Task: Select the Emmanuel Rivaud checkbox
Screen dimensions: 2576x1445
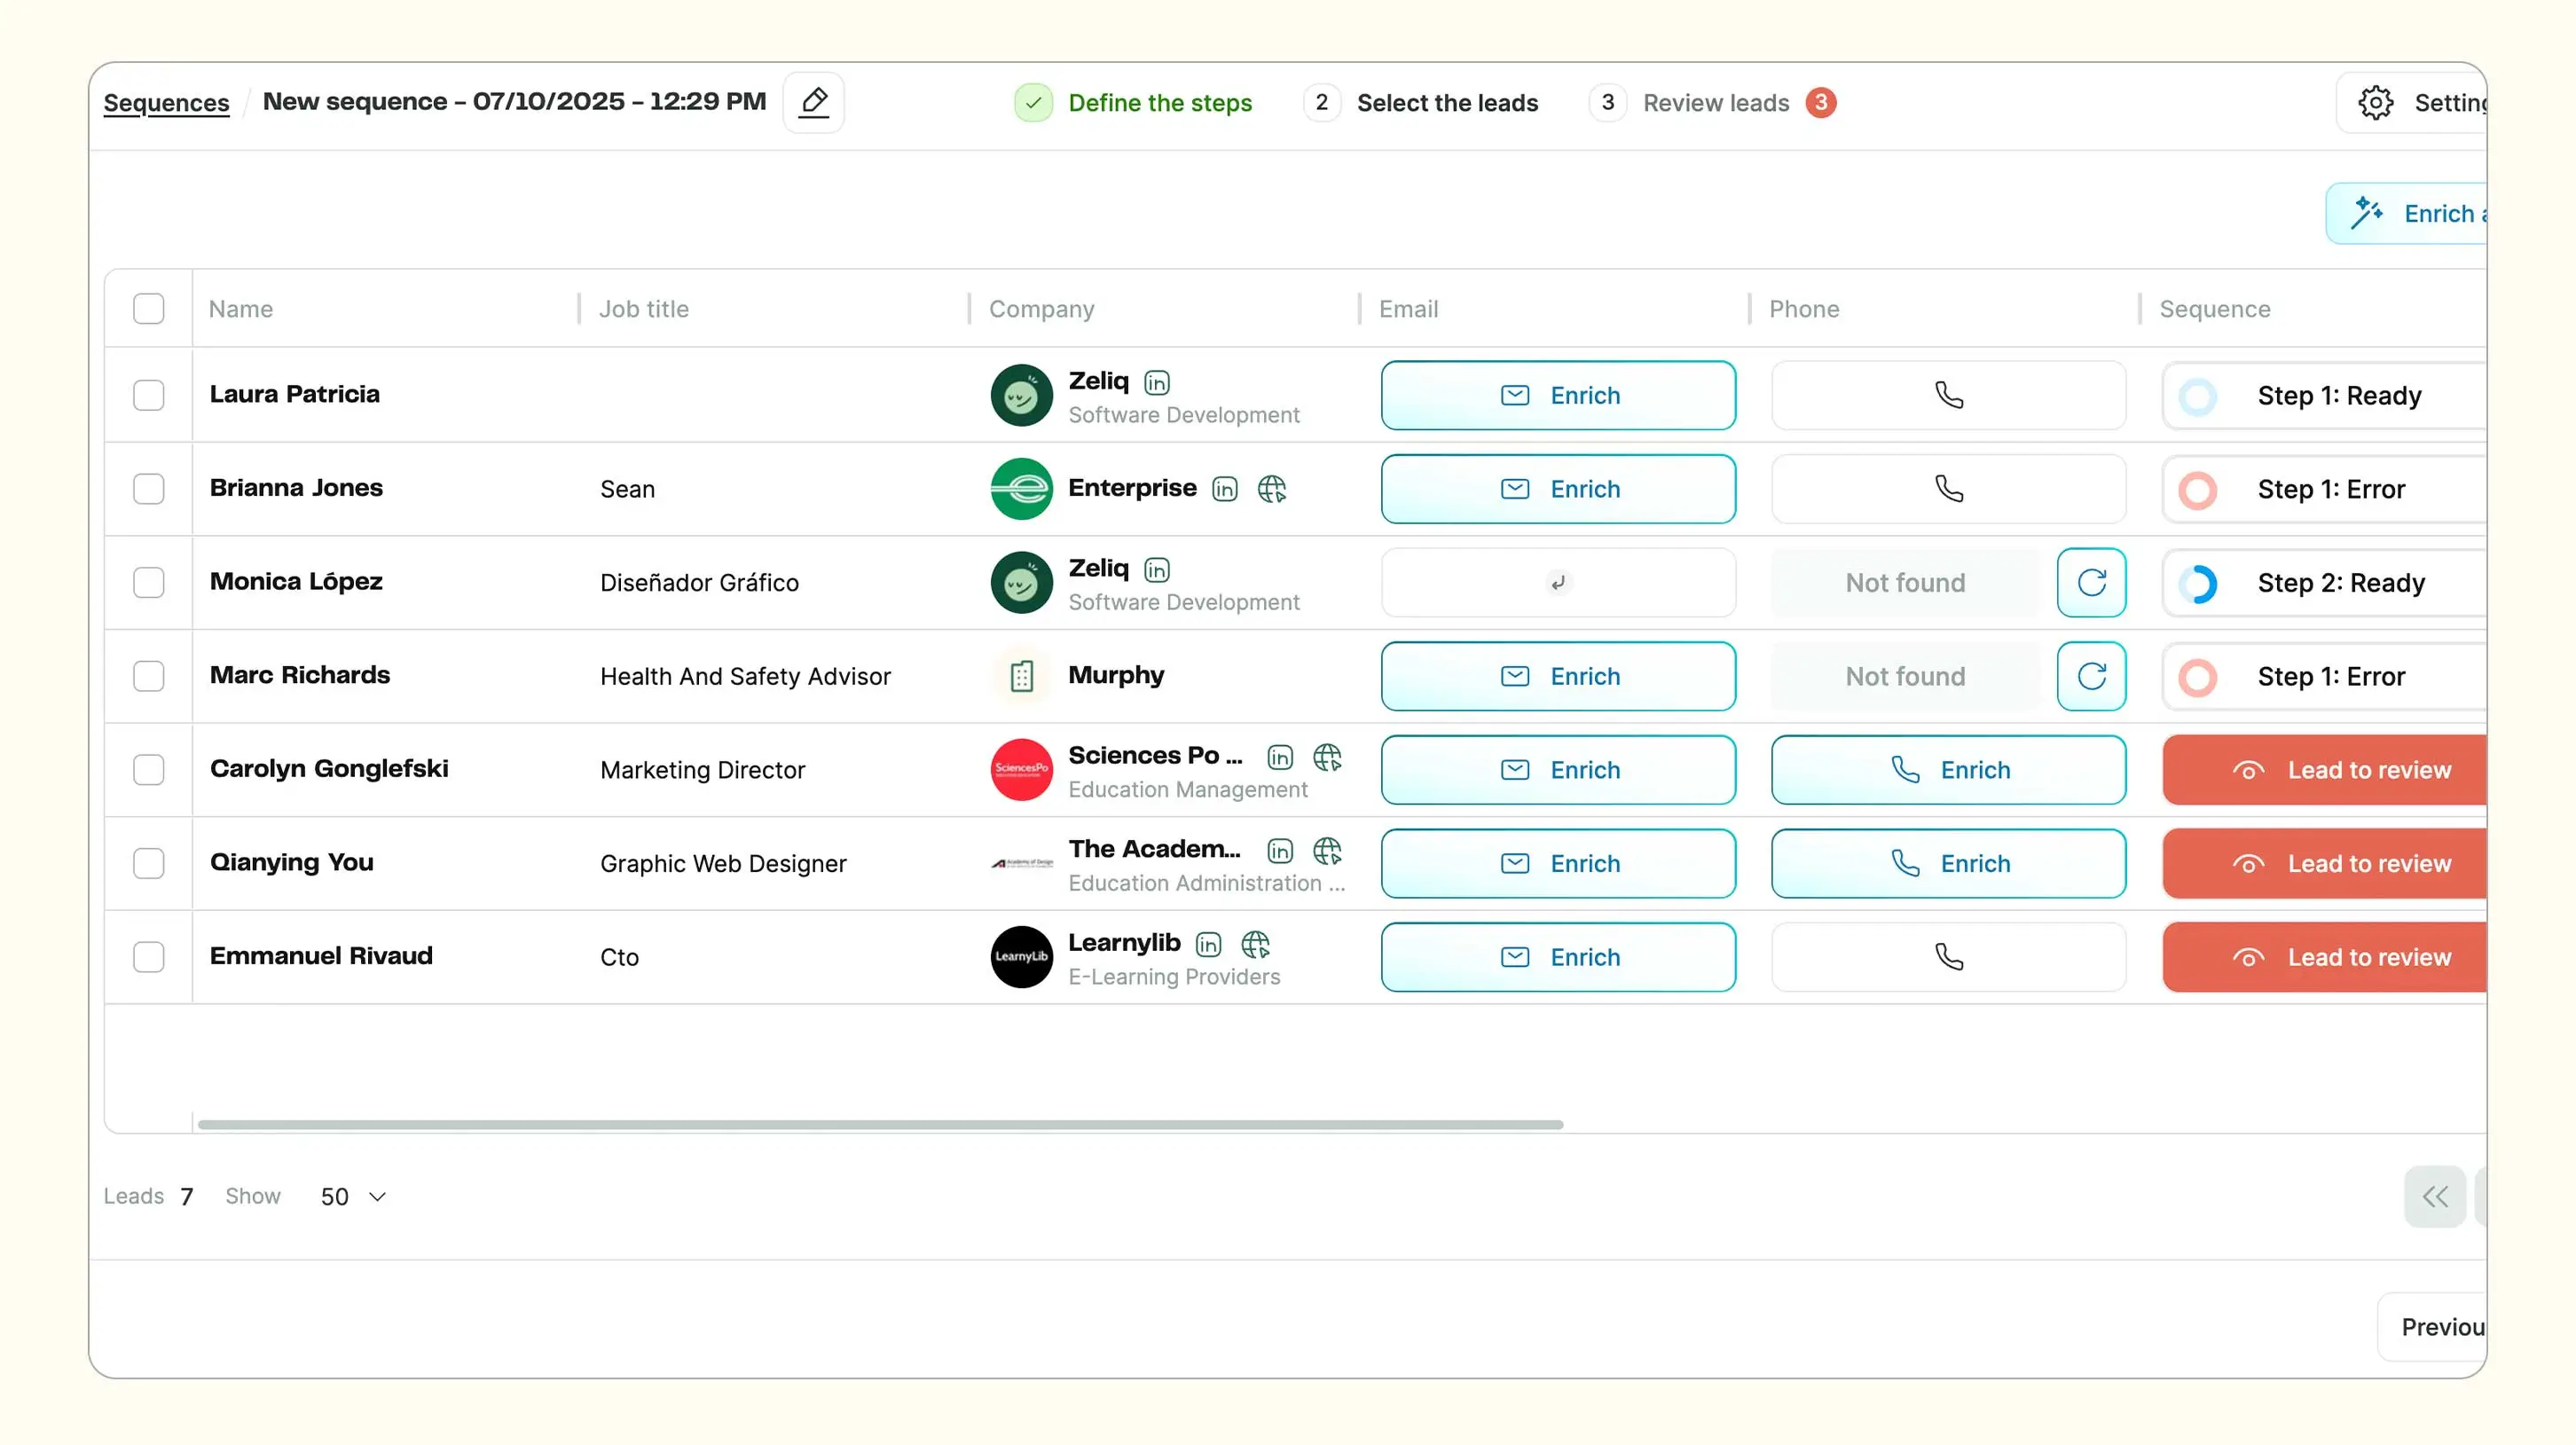Action: click(x=148, y=957)
